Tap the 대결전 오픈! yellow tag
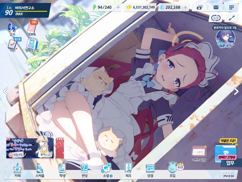The image size is (242, 182). tap(228, 140)
